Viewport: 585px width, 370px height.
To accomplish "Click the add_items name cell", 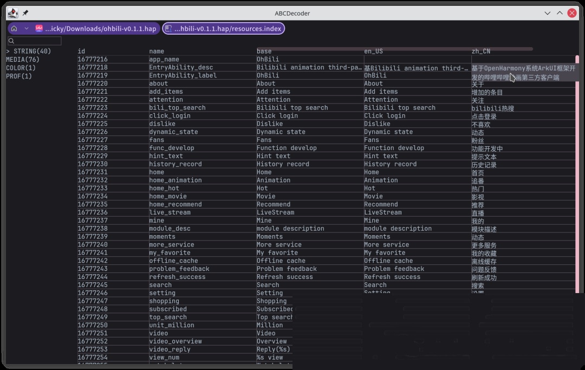I will (166, 92).
